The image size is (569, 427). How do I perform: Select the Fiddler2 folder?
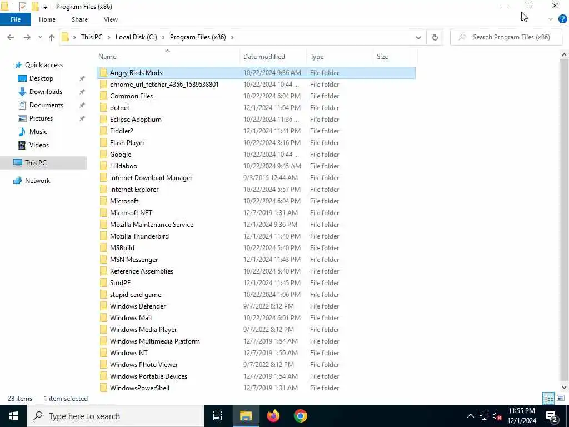coord(256,131)
